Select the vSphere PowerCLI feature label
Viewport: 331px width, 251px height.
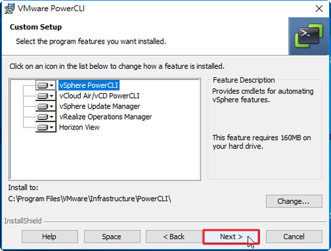click(89, 85)
